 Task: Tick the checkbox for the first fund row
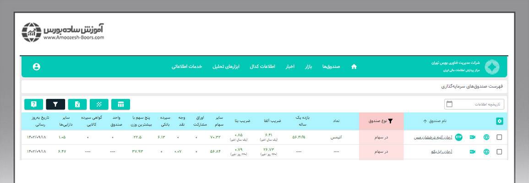499,137
